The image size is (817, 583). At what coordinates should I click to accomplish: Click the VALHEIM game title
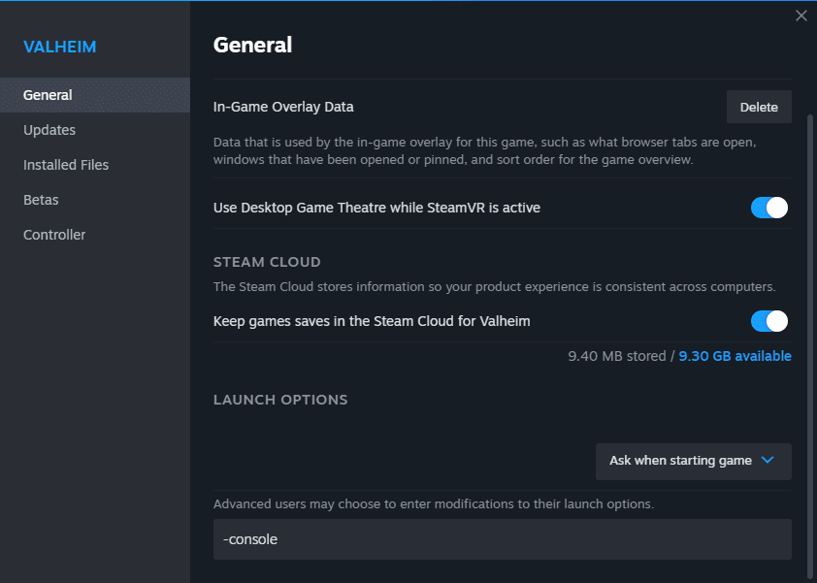(60, 47)
